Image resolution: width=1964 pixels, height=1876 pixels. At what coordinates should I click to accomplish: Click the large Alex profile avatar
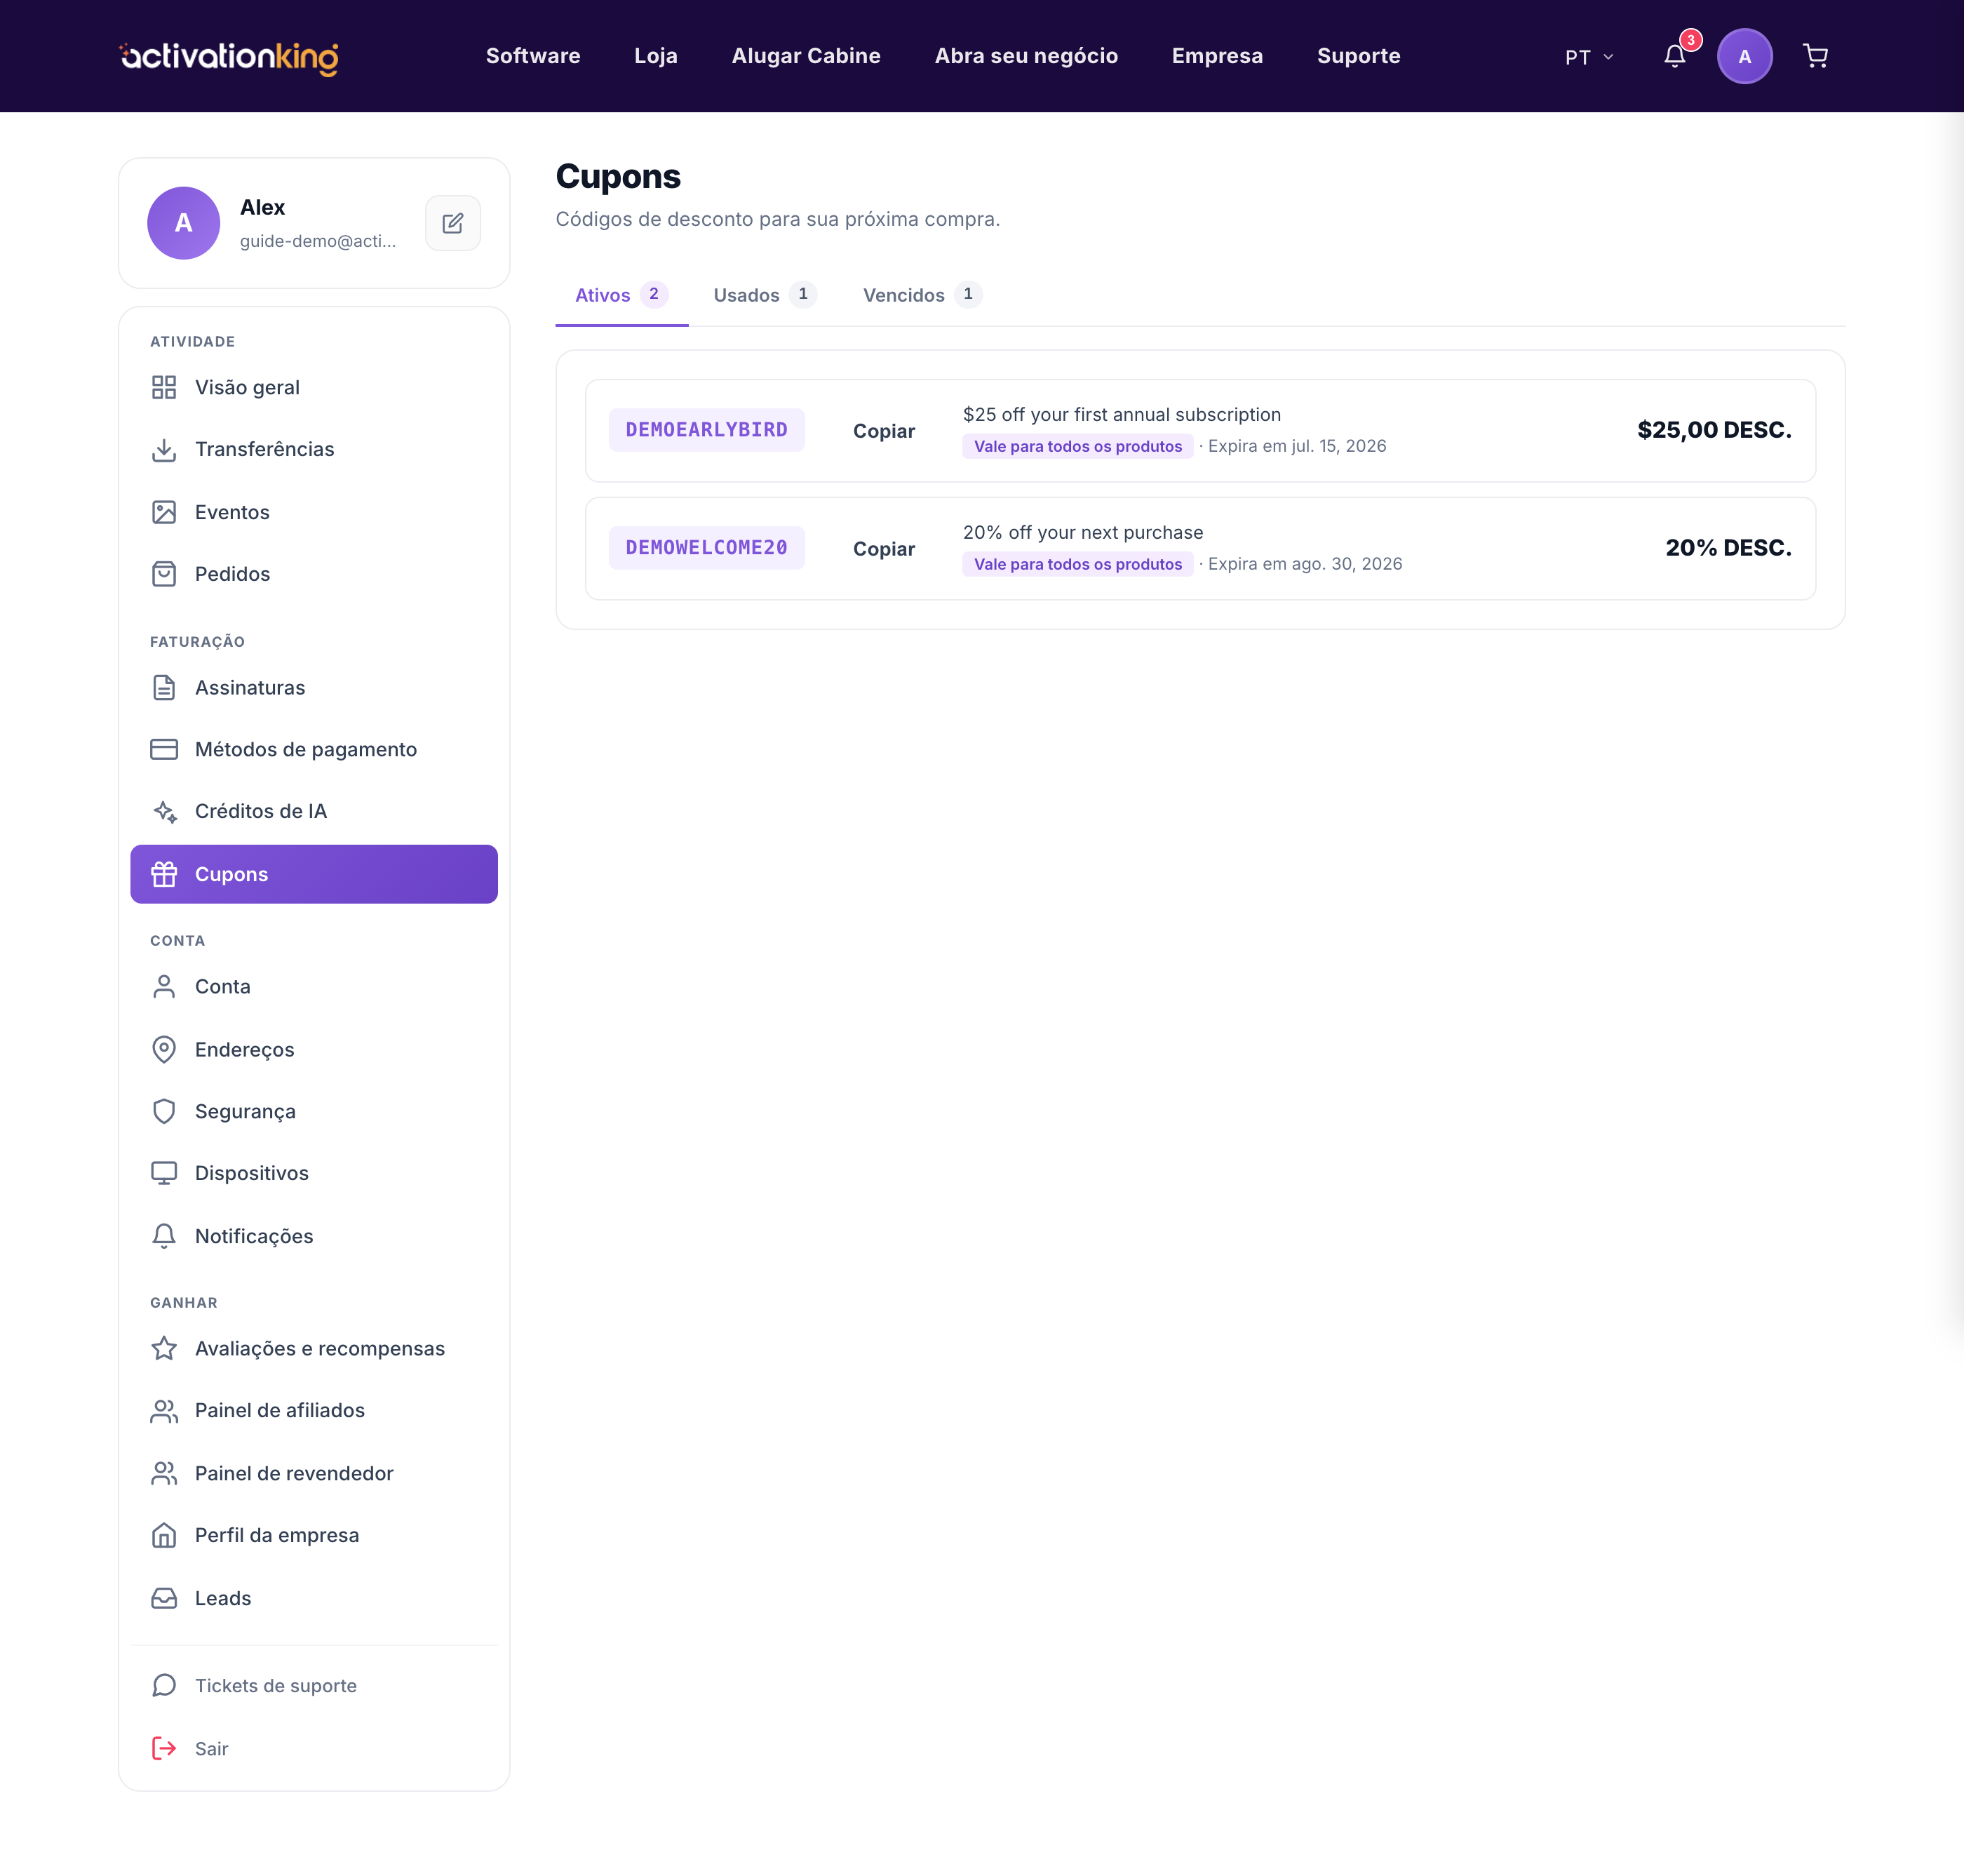click(x=184, y=223)
